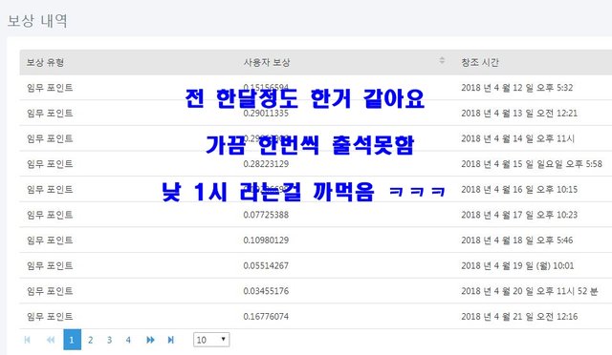Sort by the 사용자 보상 column arrows
This screenshot has height=355, width=612.
tap(442, 60)
